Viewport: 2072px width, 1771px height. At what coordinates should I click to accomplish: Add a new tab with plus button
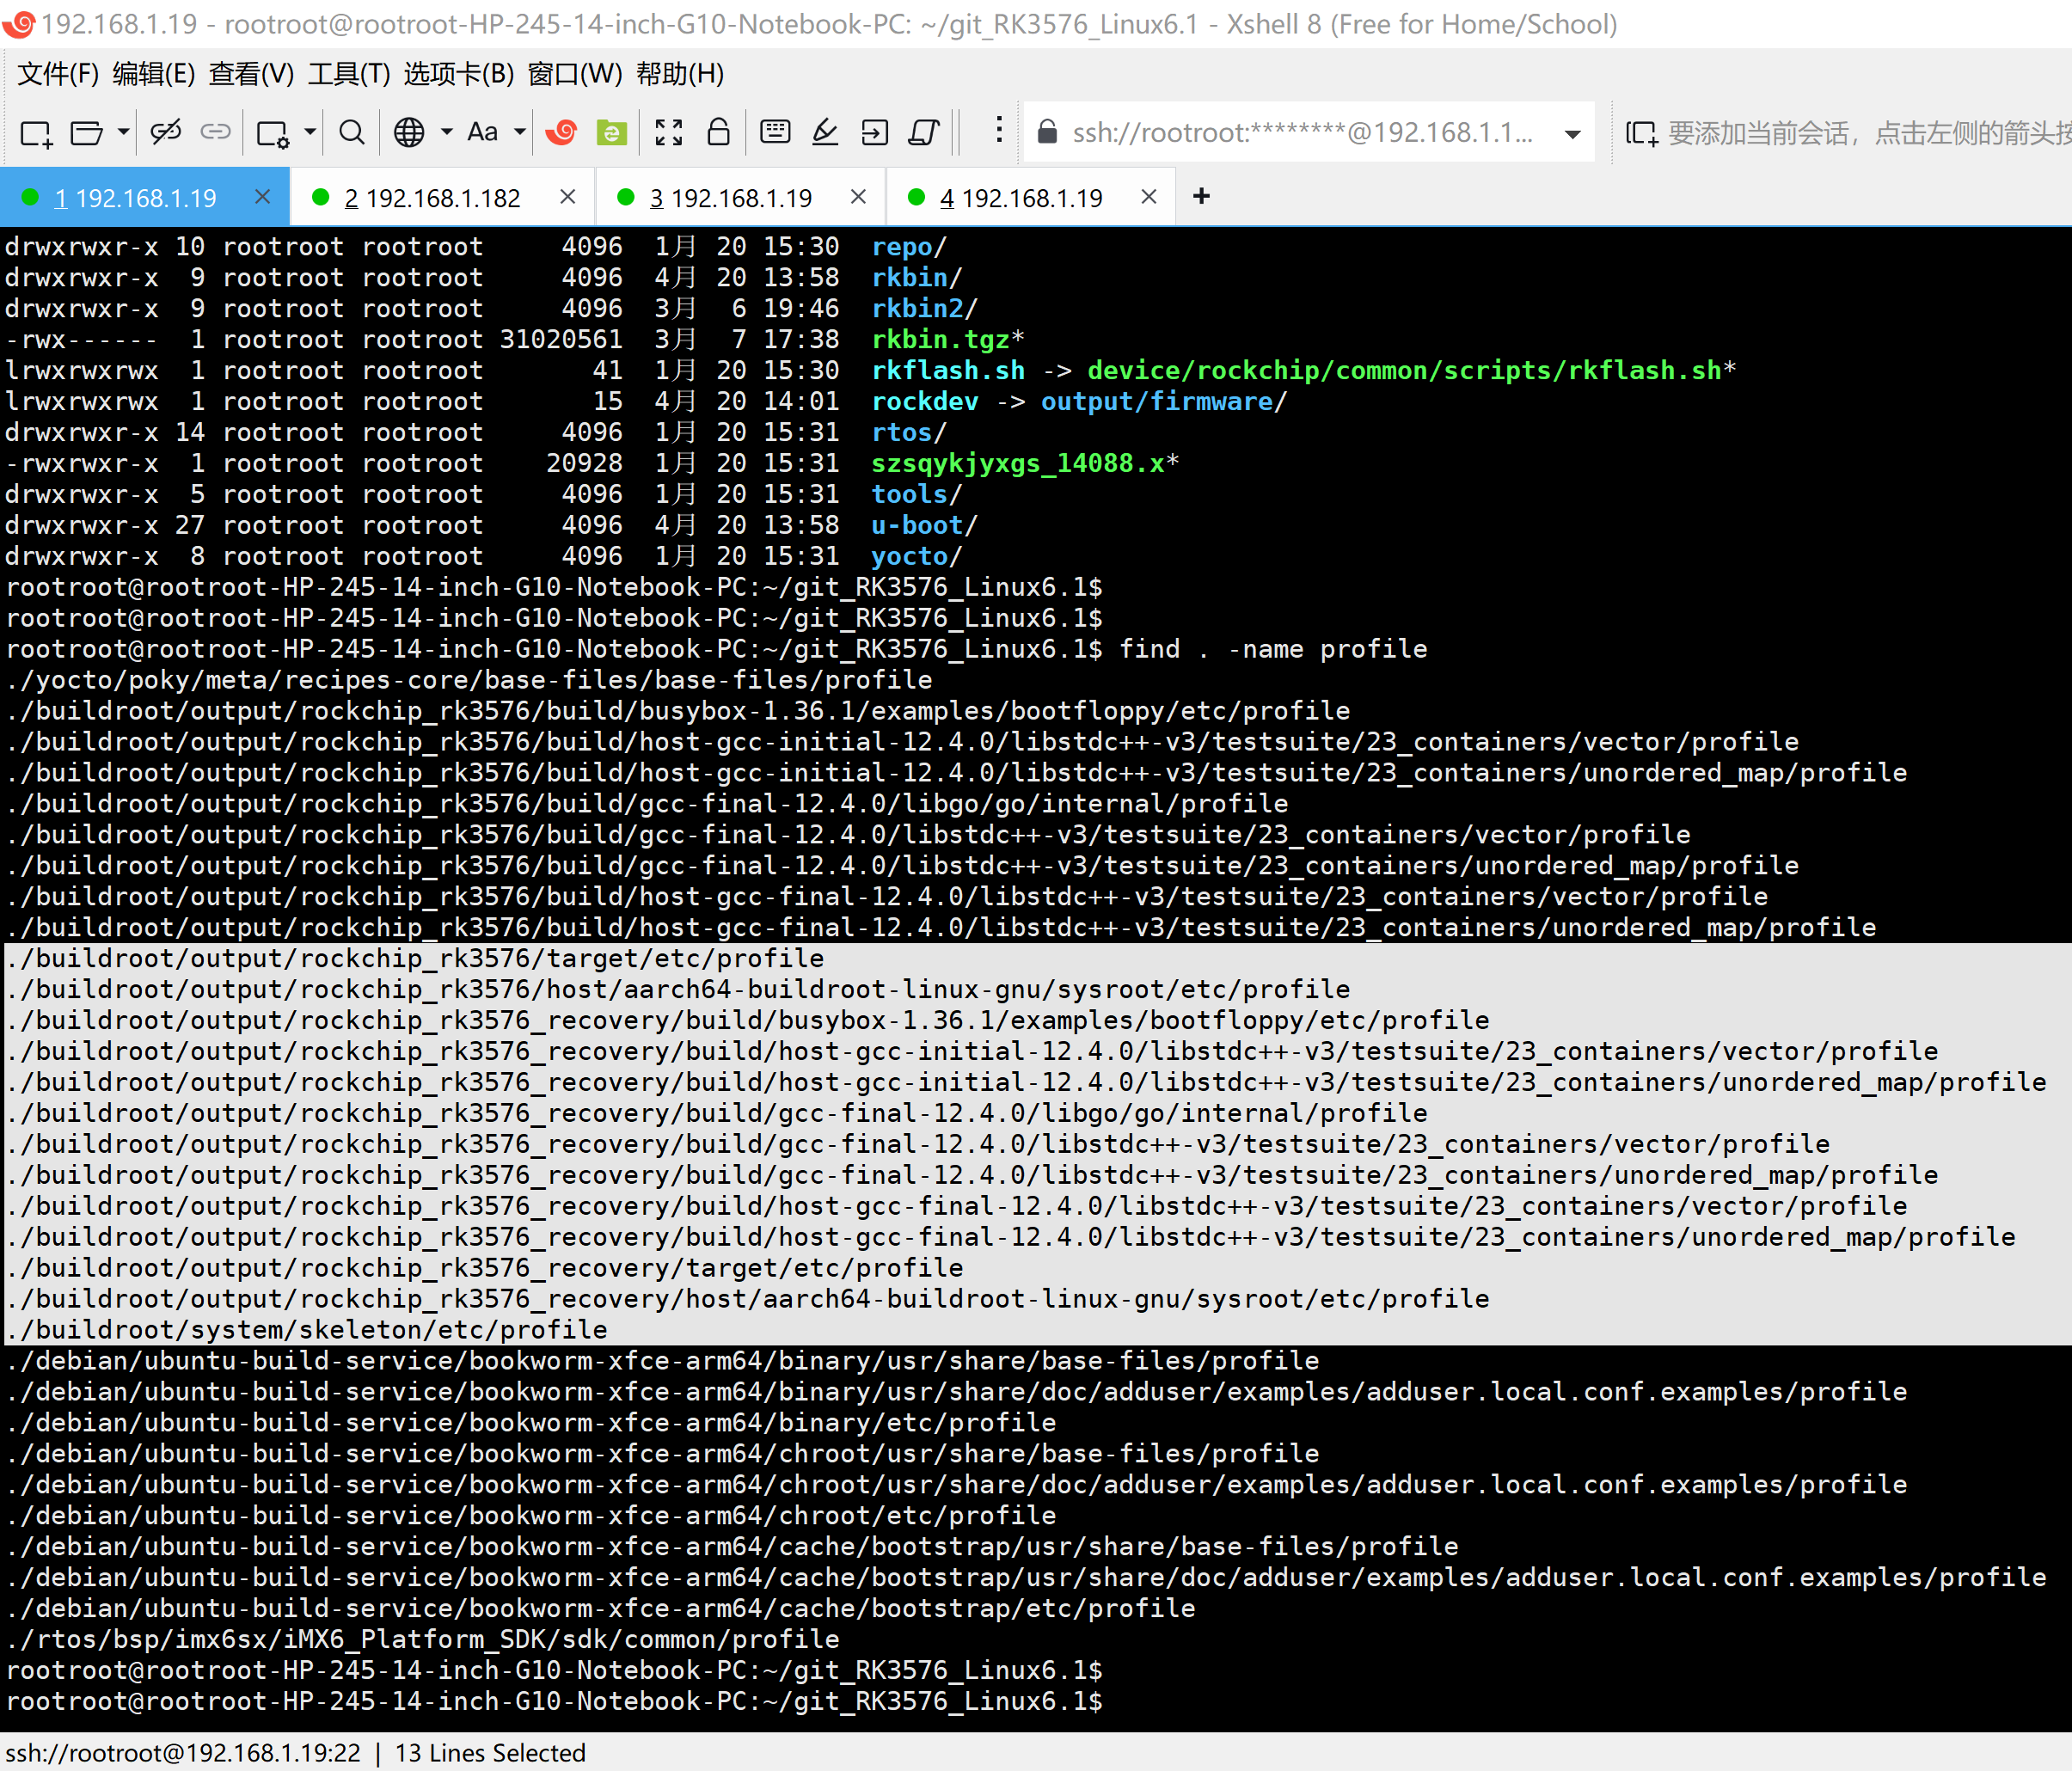coord(1201,196)
